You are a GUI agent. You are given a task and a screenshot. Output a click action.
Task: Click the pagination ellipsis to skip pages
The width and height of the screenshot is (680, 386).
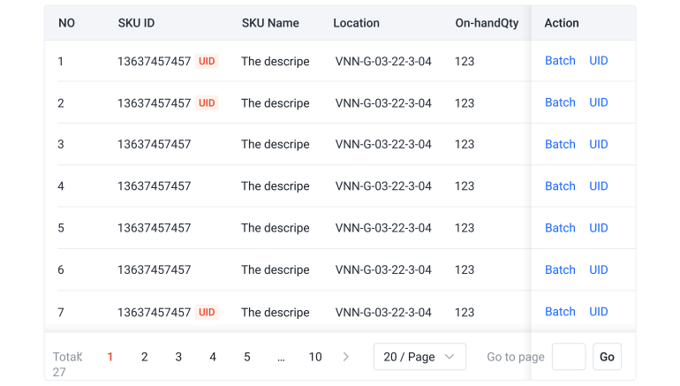(281, 357)
